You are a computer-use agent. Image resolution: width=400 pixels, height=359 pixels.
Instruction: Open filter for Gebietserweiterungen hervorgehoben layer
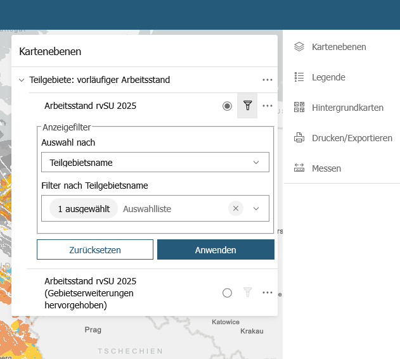tap(247, 293)
